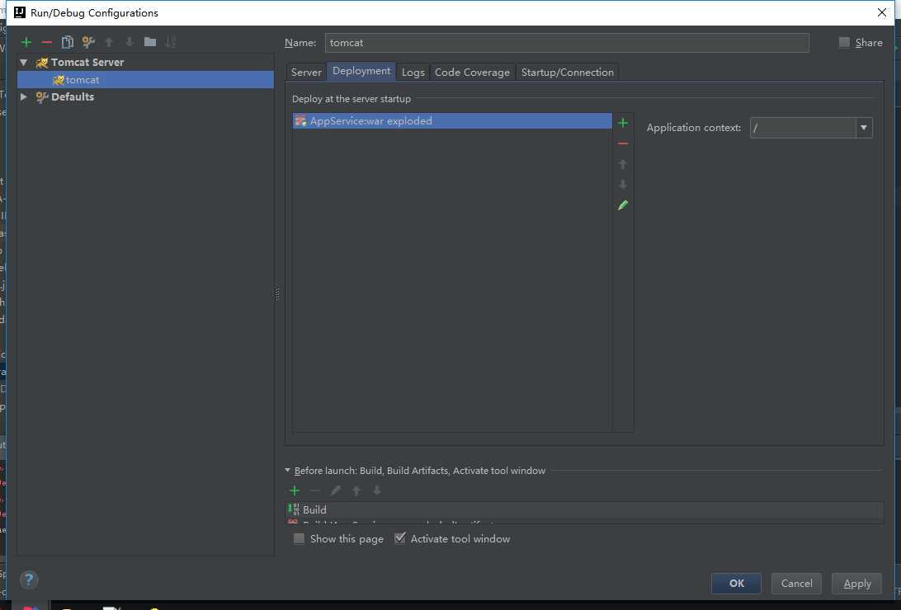Image resolution: width=901 pixels, height=610 pixels.
Task: Click the Tomcat Server tree label
Action: [87, 62]
